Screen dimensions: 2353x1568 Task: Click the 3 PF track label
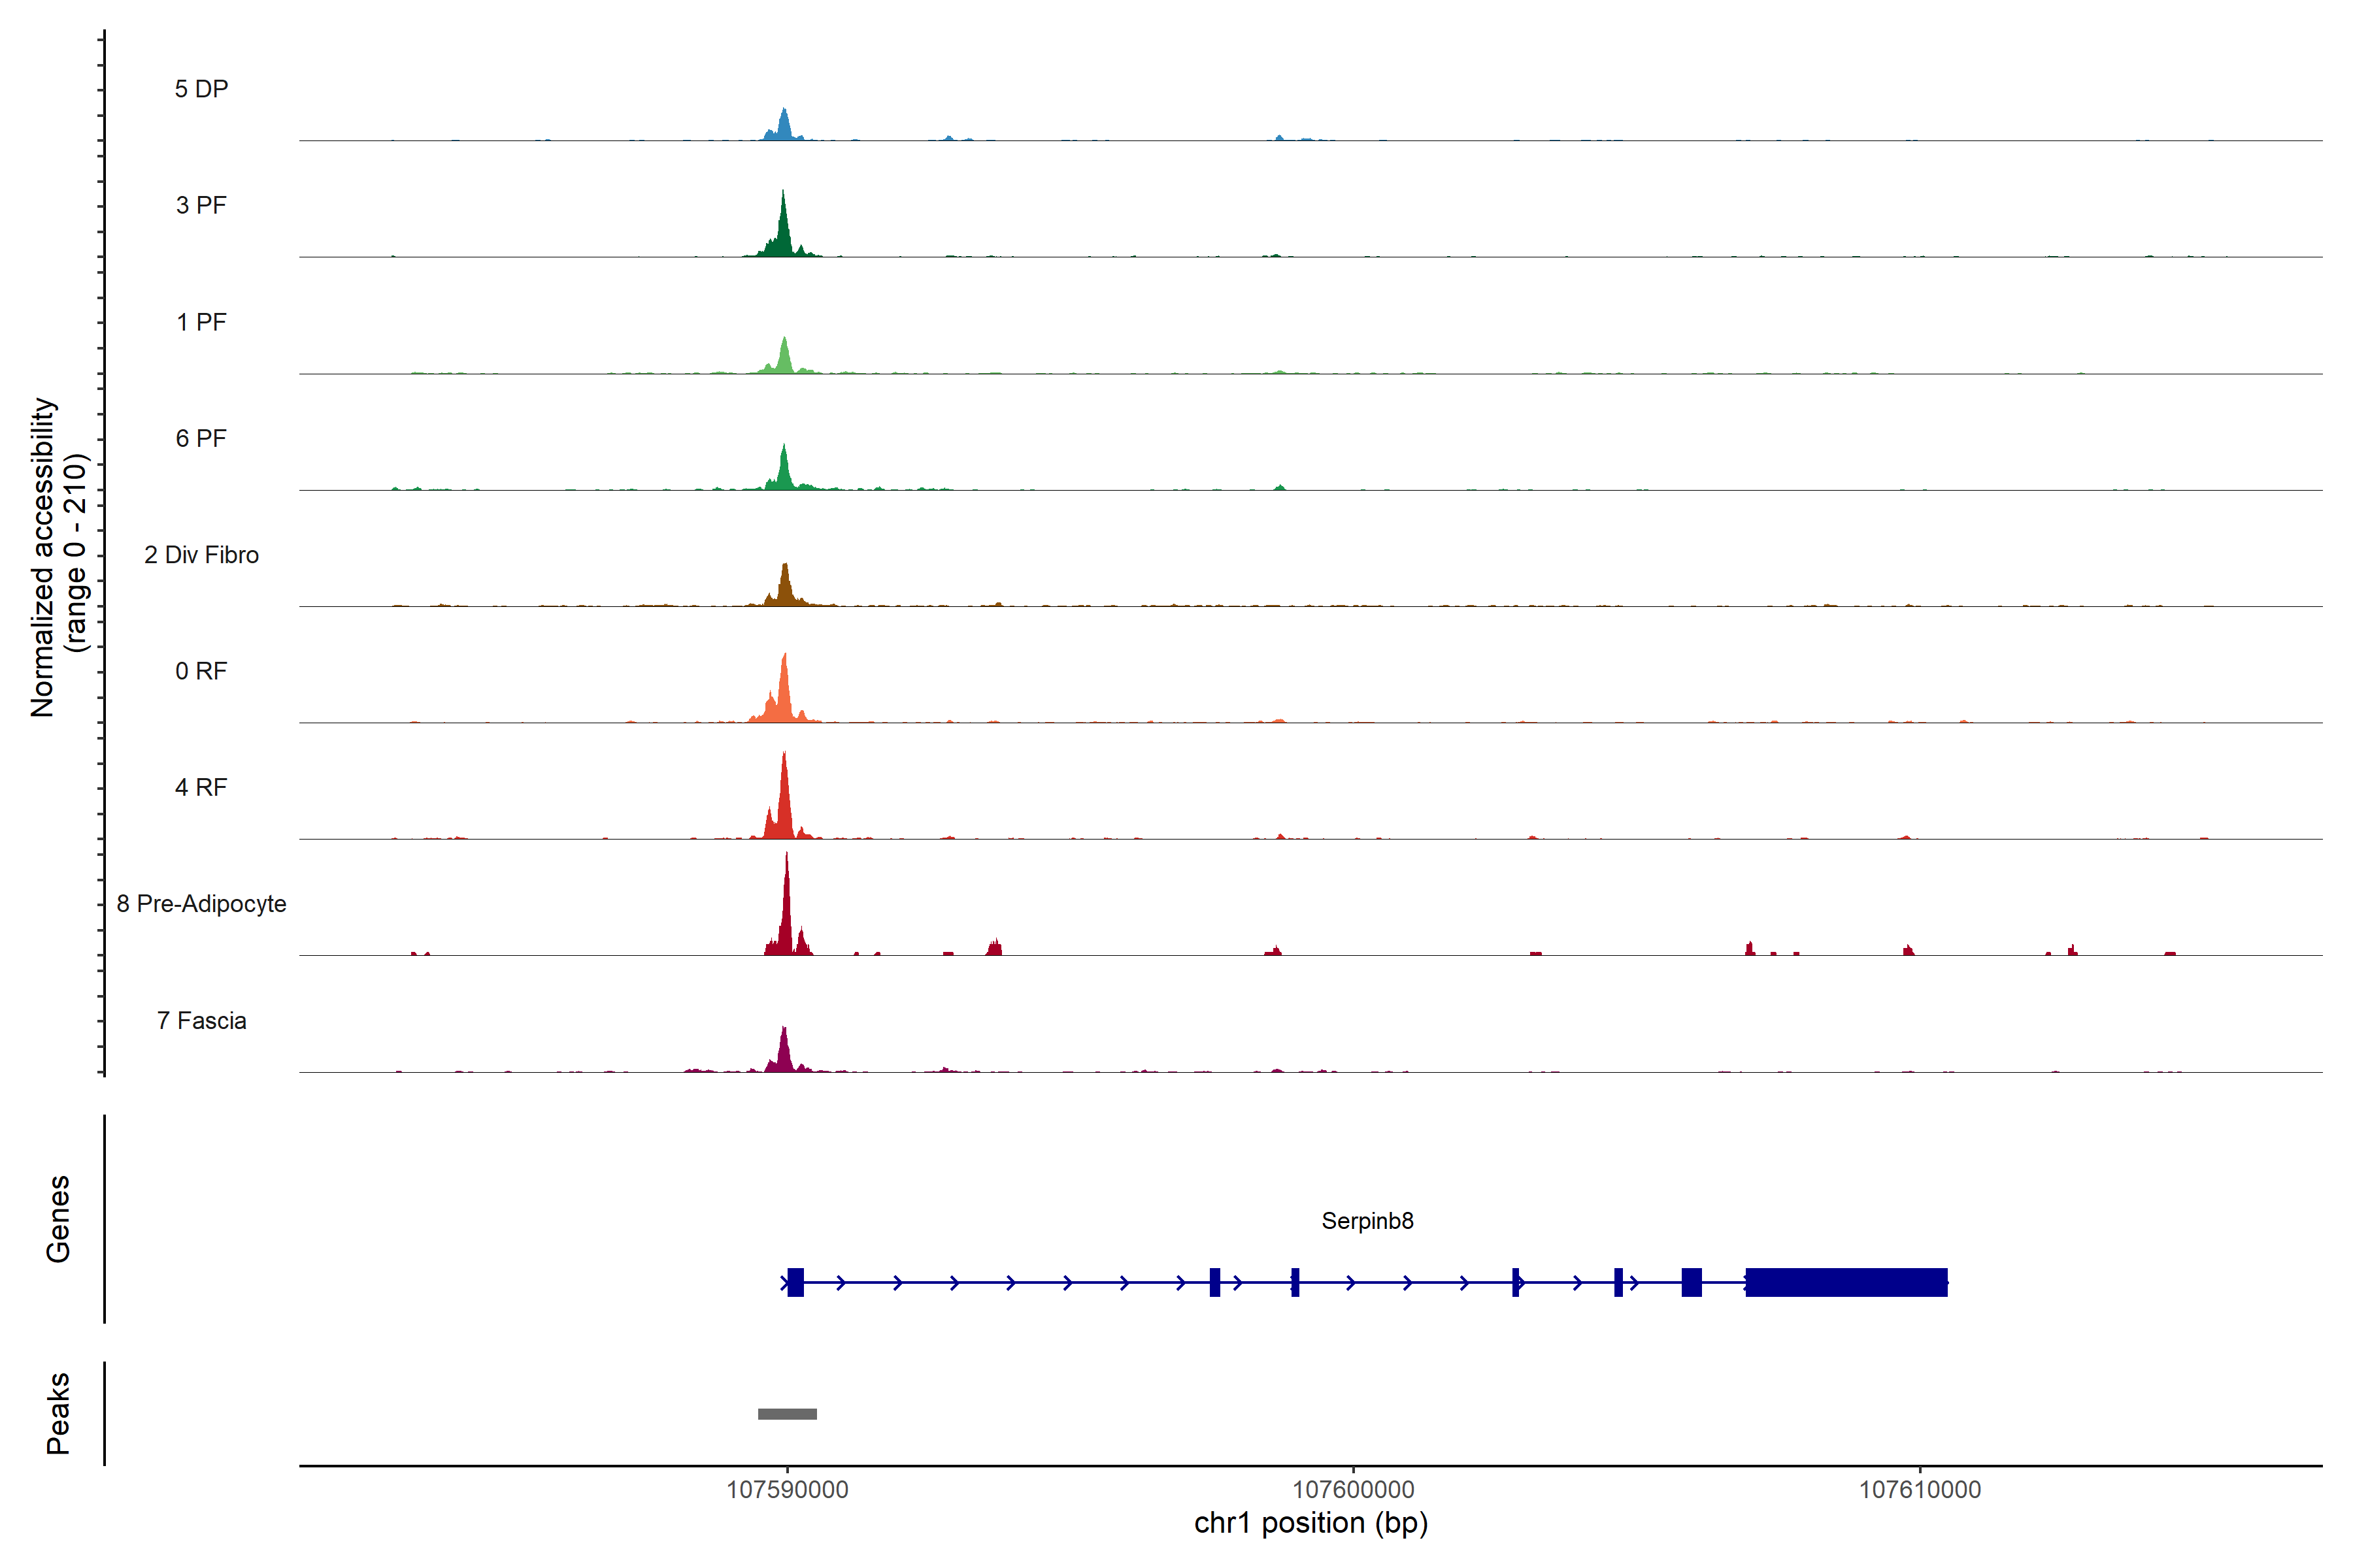point(201,205)
